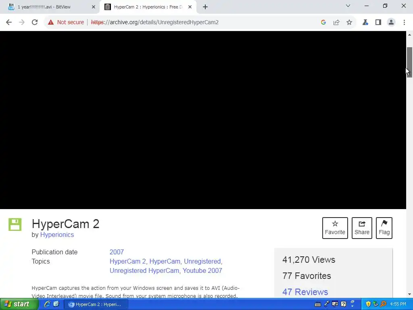Click the scrollbar down arrow
Image resolution: width=413 pixels, height=310 pixels.
[x=409, y=294]
